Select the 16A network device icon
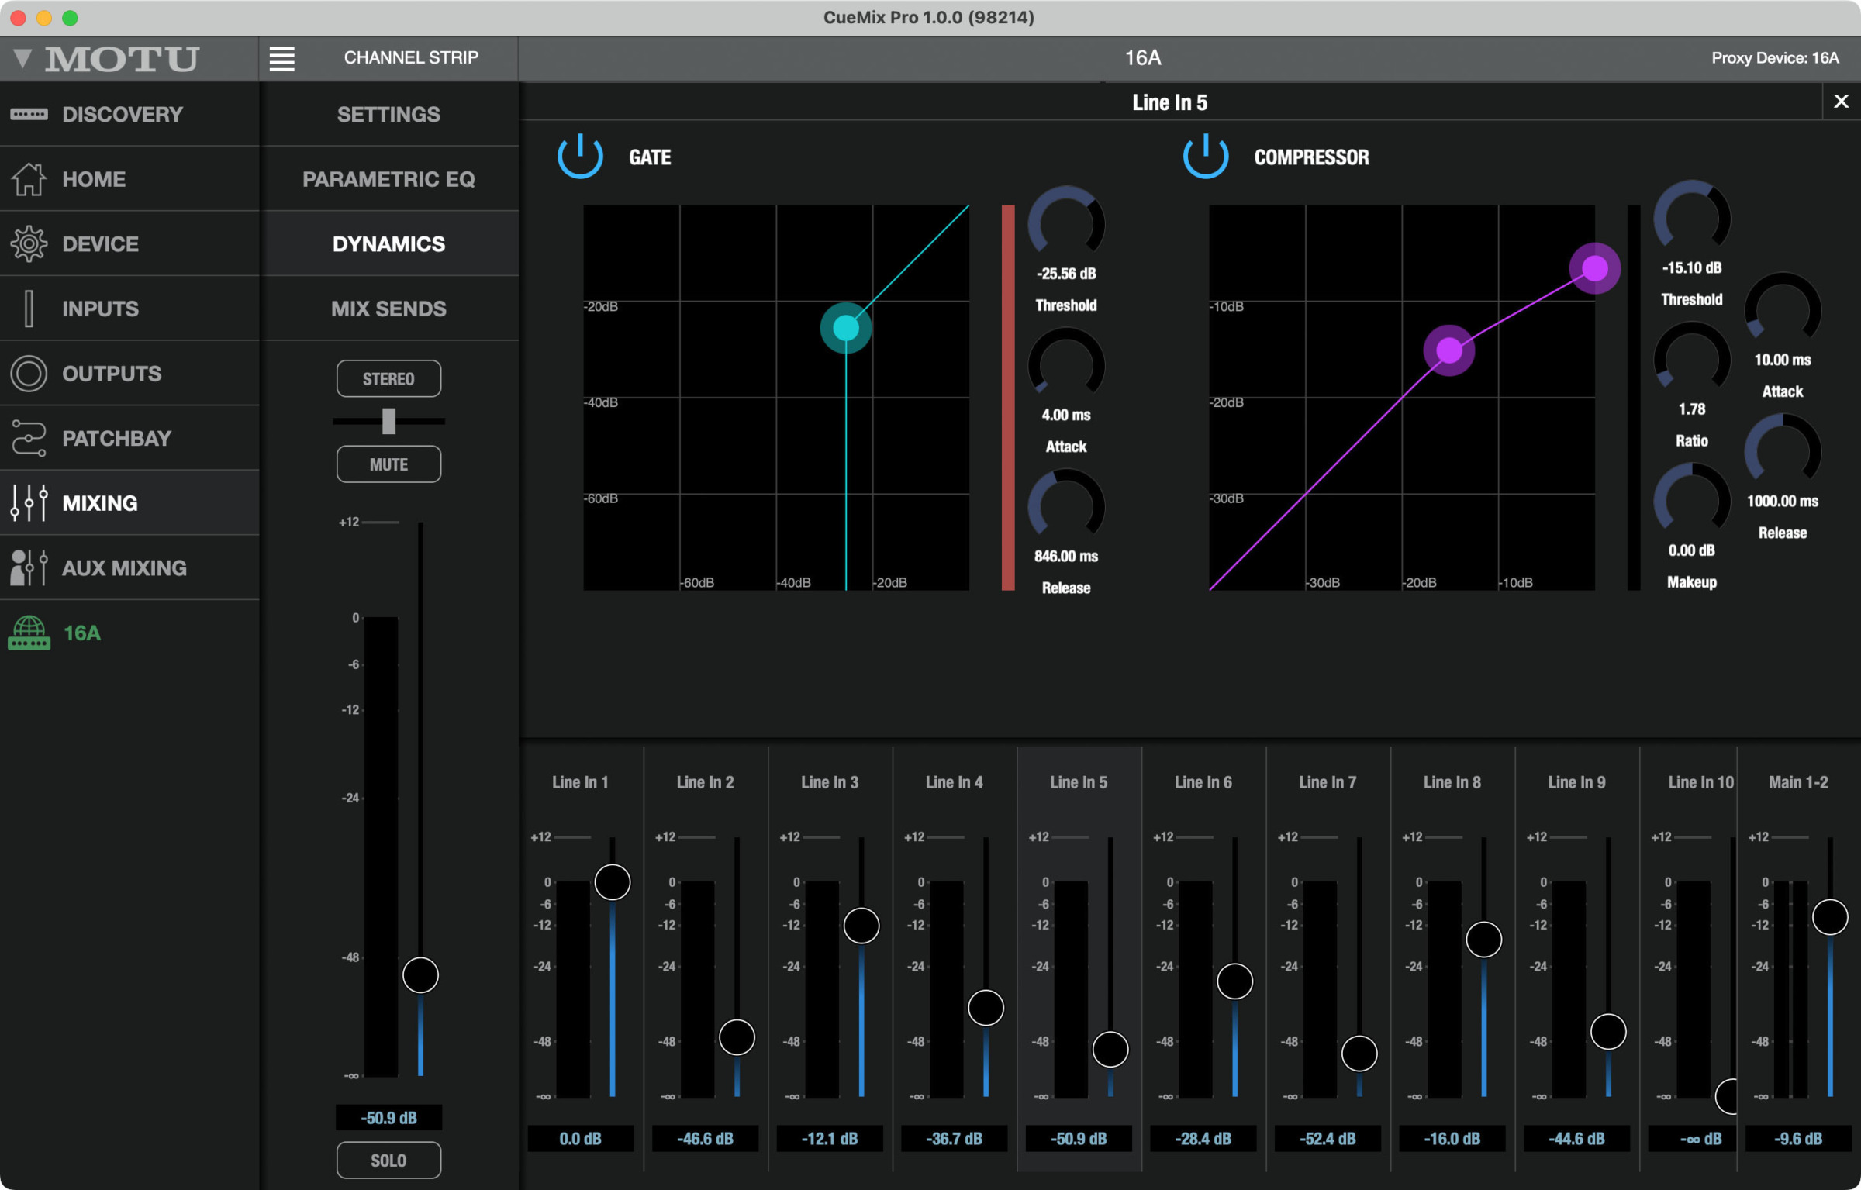The width and height of the screenshot is (1861, 1190). coord(29,633)
